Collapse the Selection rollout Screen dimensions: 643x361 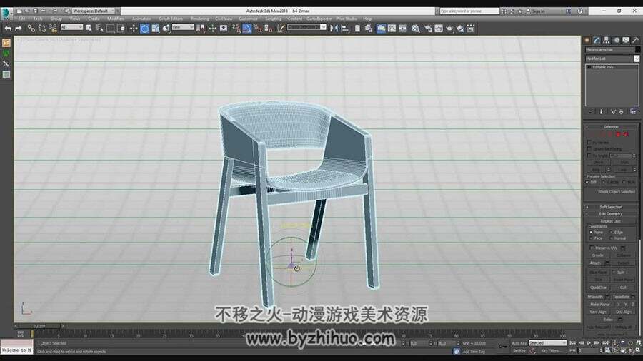click(x=611, y=127)
